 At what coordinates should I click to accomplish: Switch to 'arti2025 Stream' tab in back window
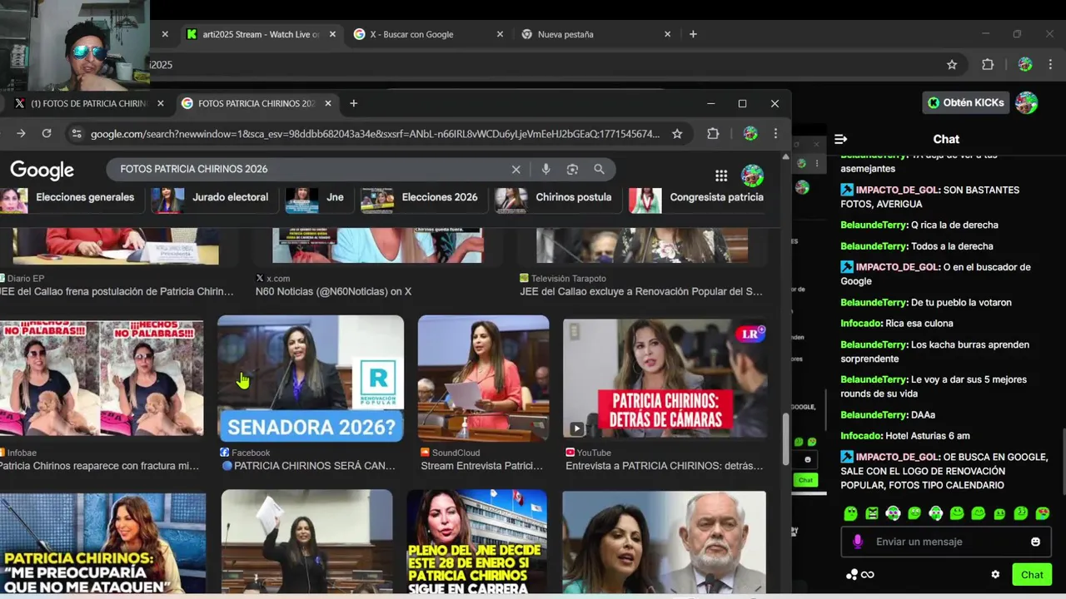258,34
